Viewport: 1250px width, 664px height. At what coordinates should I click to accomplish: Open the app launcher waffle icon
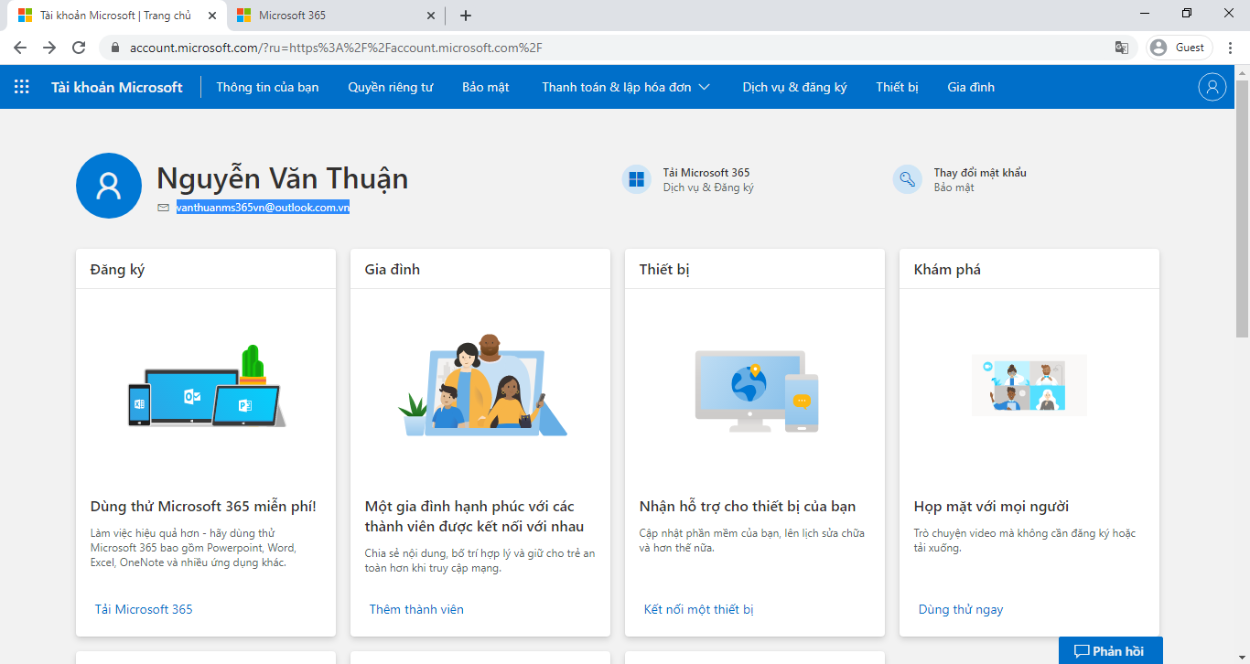click(x=21, y=87)
